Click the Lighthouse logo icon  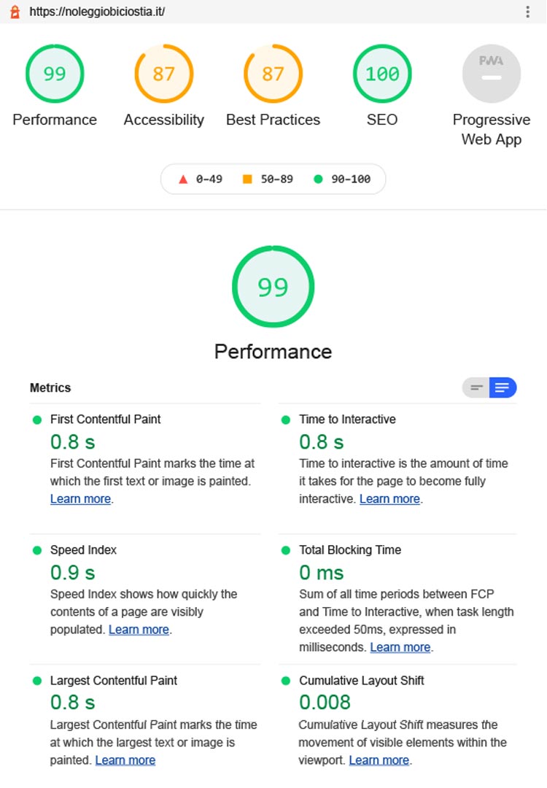[15, 12]
